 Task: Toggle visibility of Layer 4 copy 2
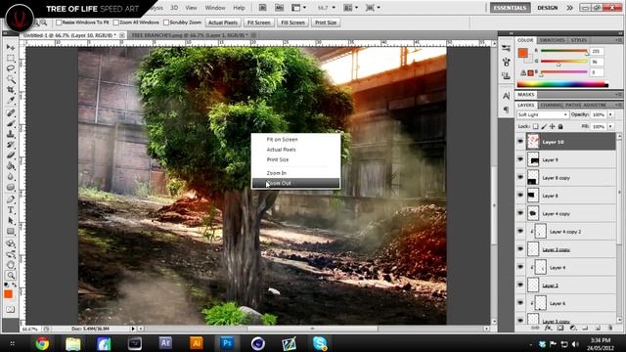(x=520, y=231)
